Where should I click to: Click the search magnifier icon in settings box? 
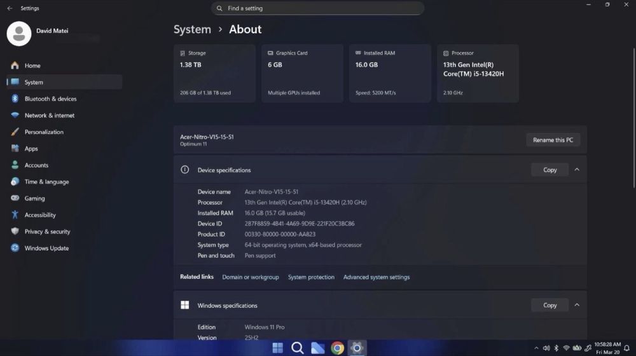pyautogui.click(x=219, y=8)
